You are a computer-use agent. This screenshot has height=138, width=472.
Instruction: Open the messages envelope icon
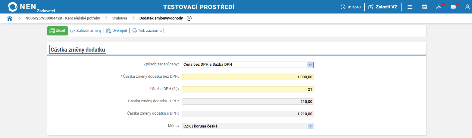[453, 7]
